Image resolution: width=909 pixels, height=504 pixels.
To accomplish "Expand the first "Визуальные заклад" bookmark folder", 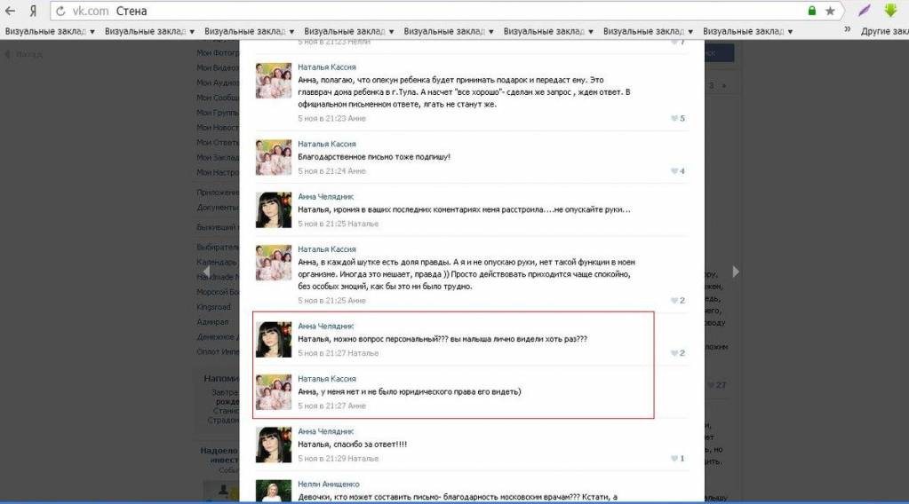I will pos(50,31).
